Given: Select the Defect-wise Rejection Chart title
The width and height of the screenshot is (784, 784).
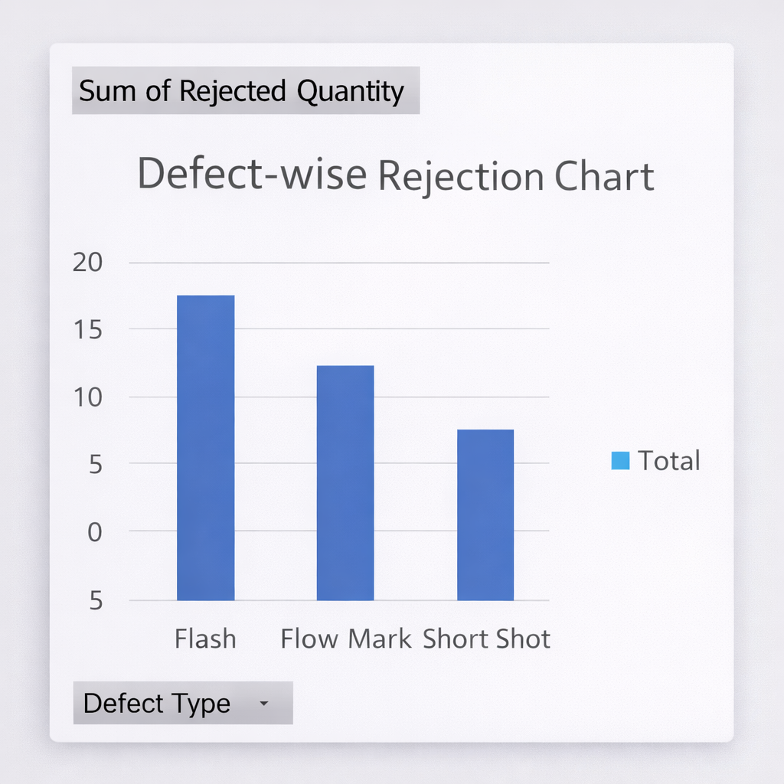Looking at the screenshot, I should point(395,175).
